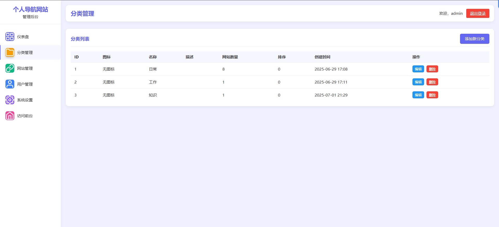Image resolution: width=499 pixels, height=227 pixels.
Task: Click the purple gear settings icon
Action: tap(10, 100)
